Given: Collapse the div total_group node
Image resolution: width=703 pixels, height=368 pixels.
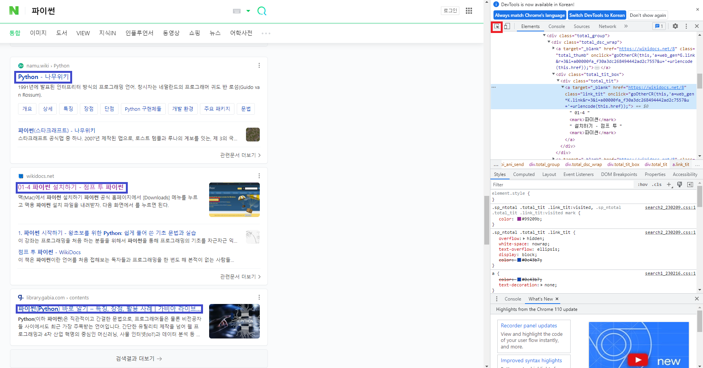Looking at the screenshot, I should click(x=544, y=36).
